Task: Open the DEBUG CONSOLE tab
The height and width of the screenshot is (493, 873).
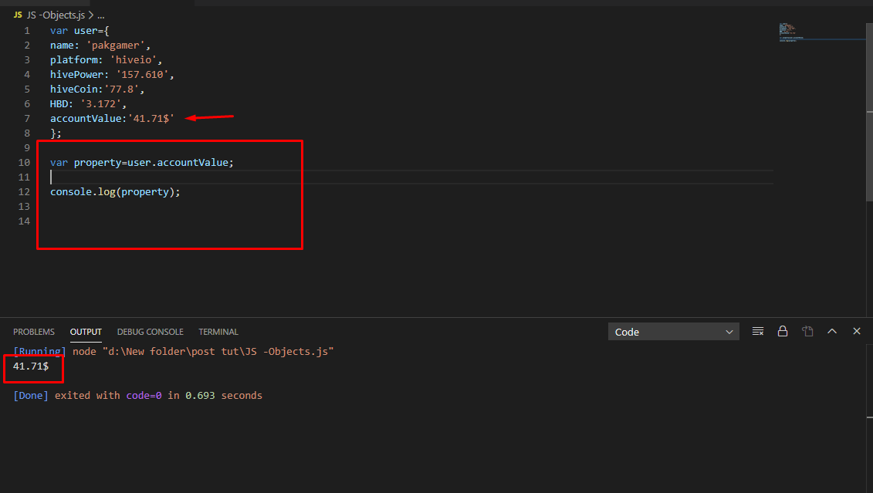Action: click(x=150, y=332)
